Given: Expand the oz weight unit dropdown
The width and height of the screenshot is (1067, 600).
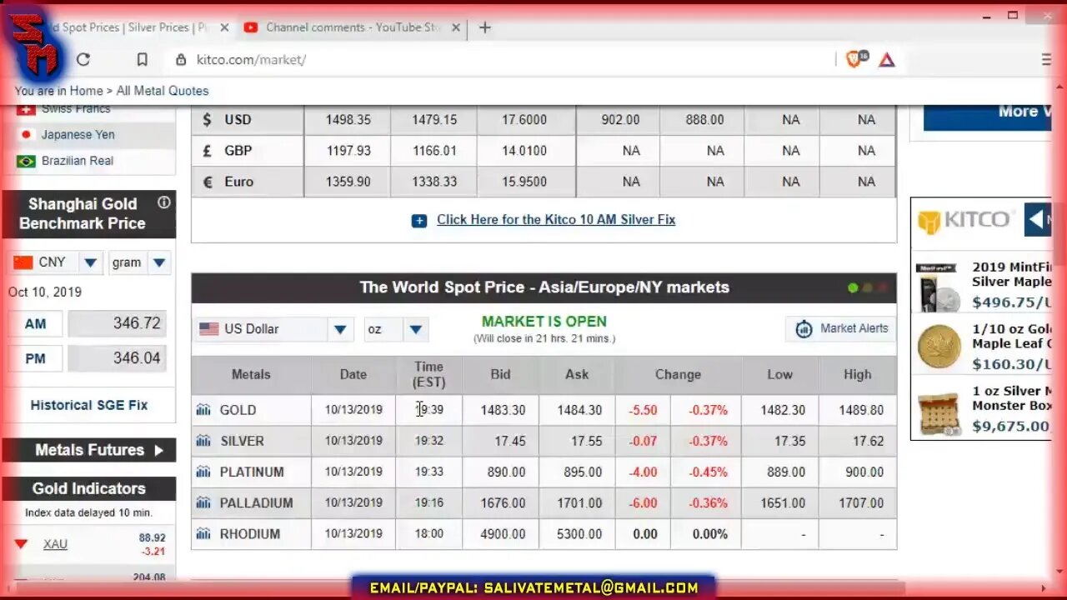Looking at the screenshot, I should pyautogui.click(x=415, y=329).
